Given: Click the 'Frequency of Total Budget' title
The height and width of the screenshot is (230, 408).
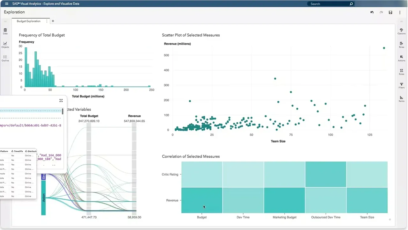Looking at the screenshot, I should coord(42,35).
